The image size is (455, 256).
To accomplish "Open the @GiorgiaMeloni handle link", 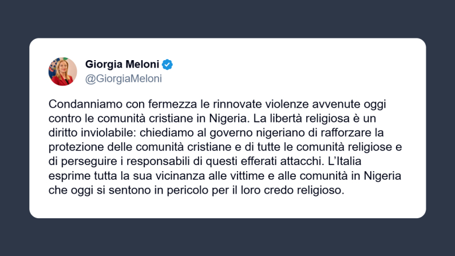I will [123, 79].
